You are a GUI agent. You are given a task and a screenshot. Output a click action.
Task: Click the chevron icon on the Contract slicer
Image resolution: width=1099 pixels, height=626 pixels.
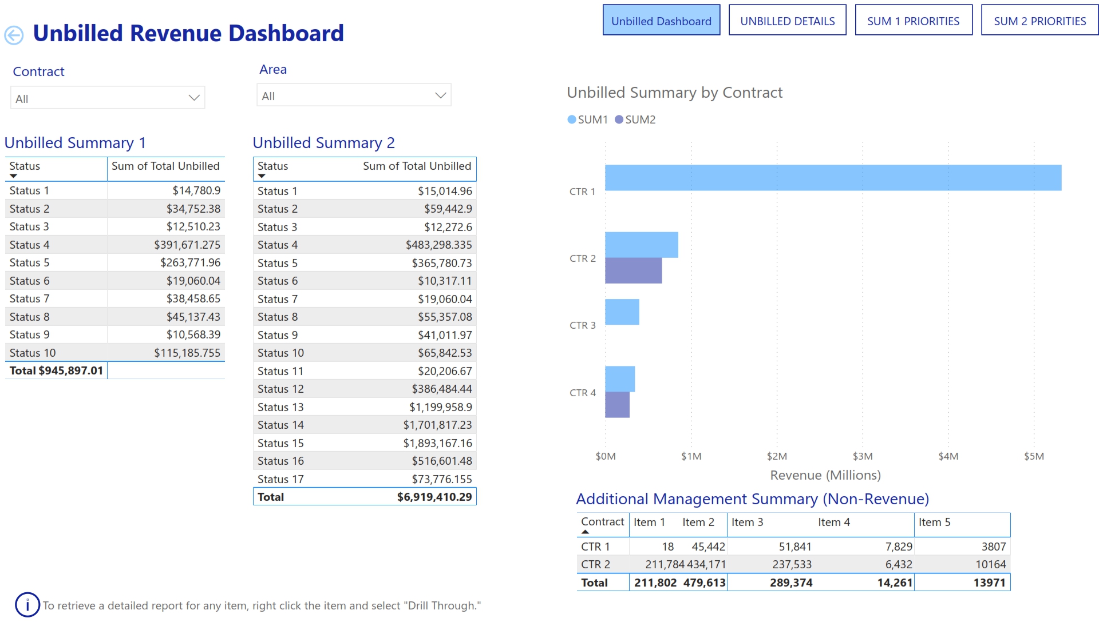193,97
